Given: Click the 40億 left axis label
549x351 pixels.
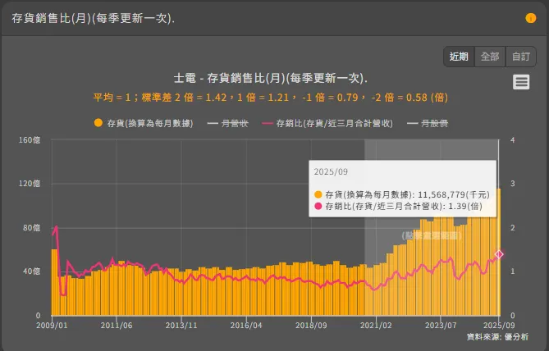Looking at the screenshot, I should [31, 271].
